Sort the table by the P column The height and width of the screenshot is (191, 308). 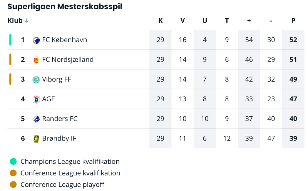tap(293, 21)
